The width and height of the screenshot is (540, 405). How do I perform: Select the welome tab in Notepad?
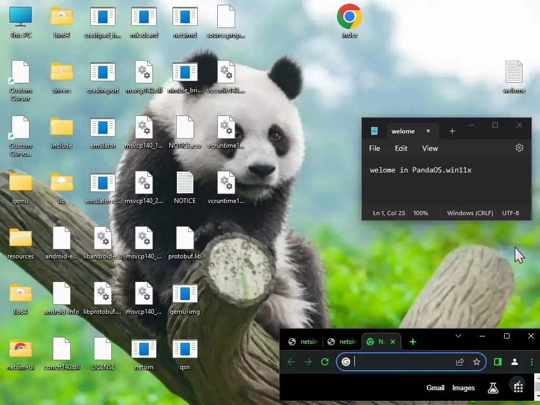pyautogui.click(x=412, y=131)
